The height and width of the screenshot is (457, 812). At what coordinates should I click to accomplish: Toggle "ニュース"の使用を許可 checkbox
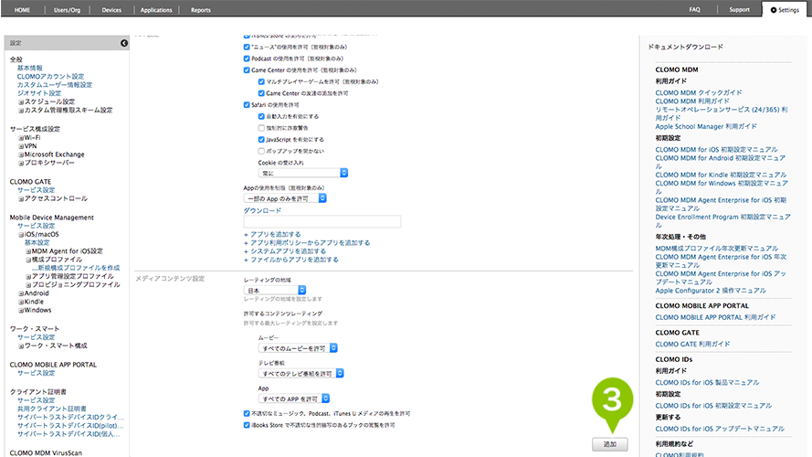[x=247, y=47]
